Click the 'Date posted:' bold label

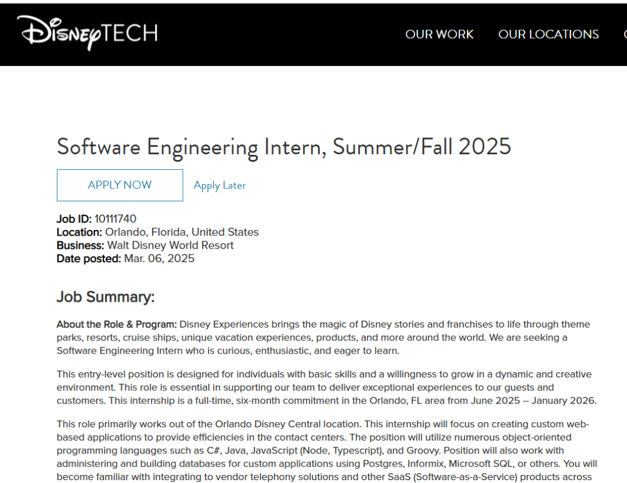89,259
